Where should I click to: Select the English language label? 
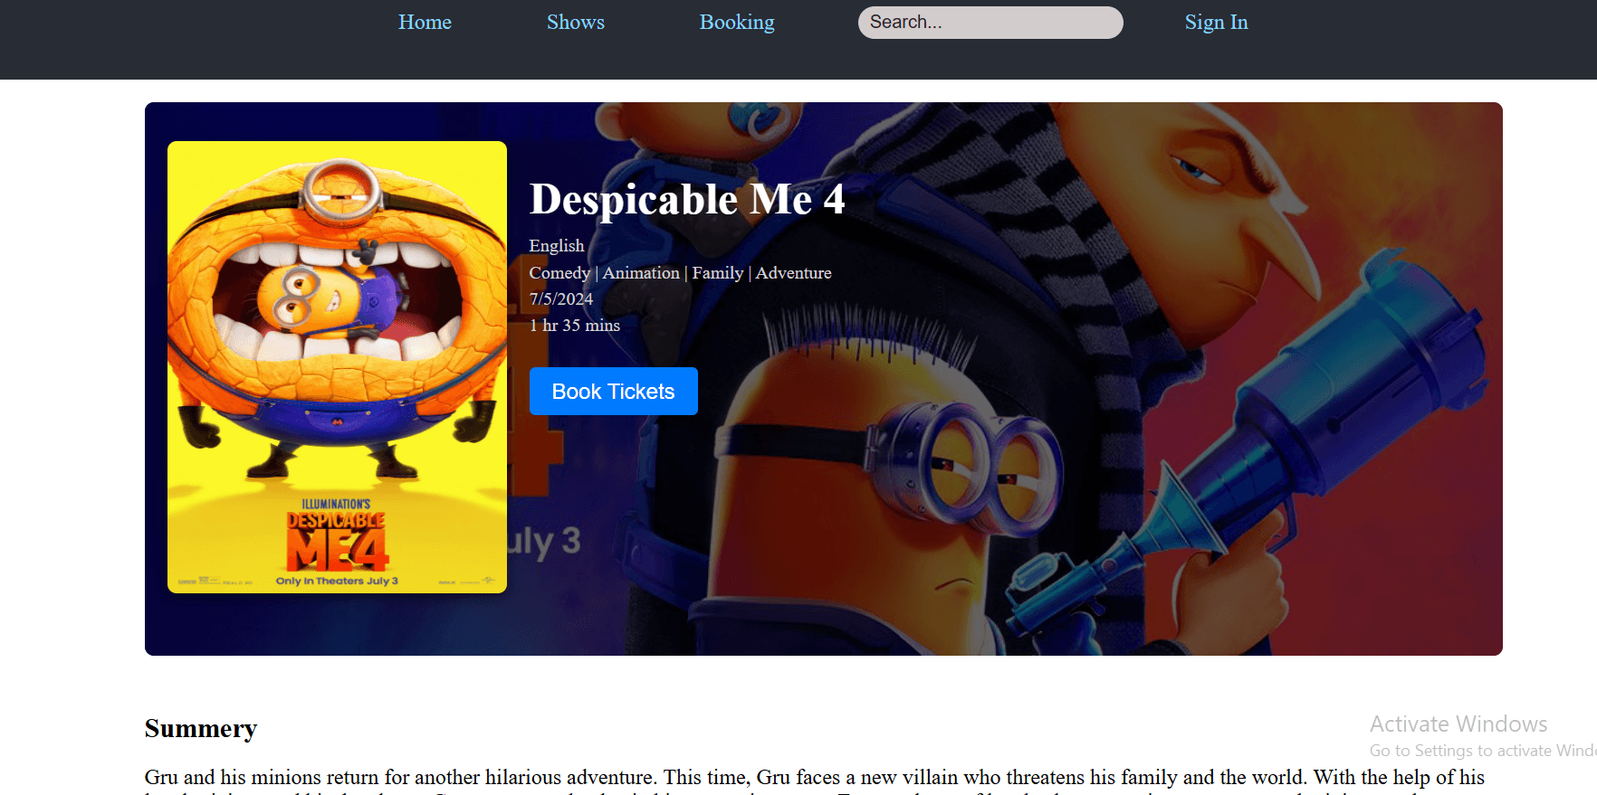click(x=557, y=246)
